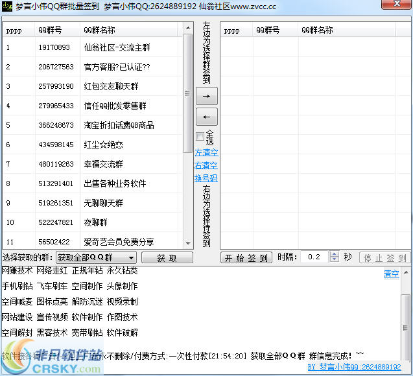Image resolution: width=413 pixels, height=376 pixels.
Task: Click log text 软件破解
Action: coord(122,333)
